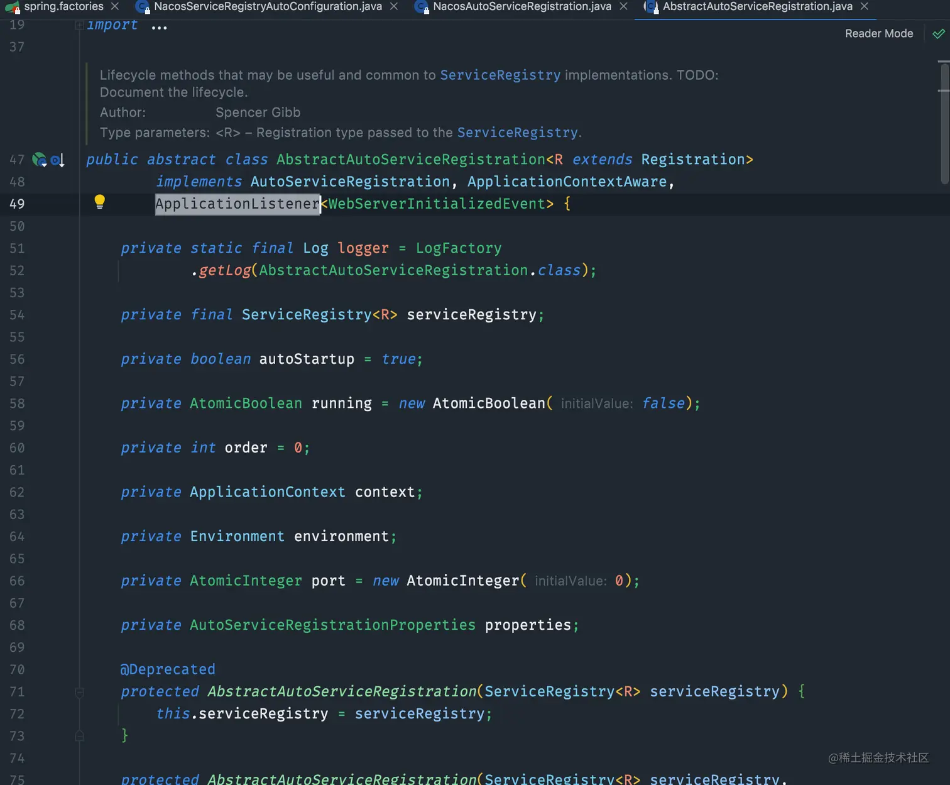Click the green inspections checkmark icon
The width and height of the screenshot is (950, 785).
[x=939, y=34]
